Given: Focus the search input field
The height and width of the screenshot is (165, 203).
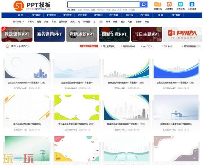Looking at the screenshot, I should point(104,4).
